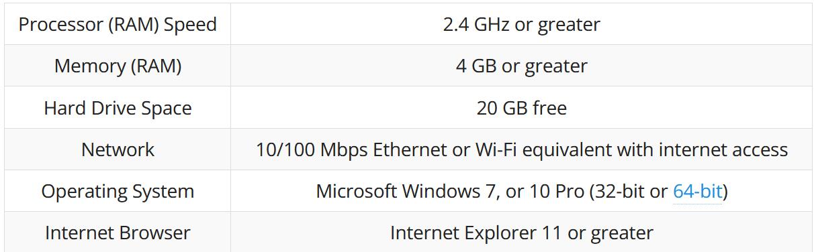Click the Memory (RAM) row header
The height and width of the screenshot is (252, 814).
click(118, 66)
